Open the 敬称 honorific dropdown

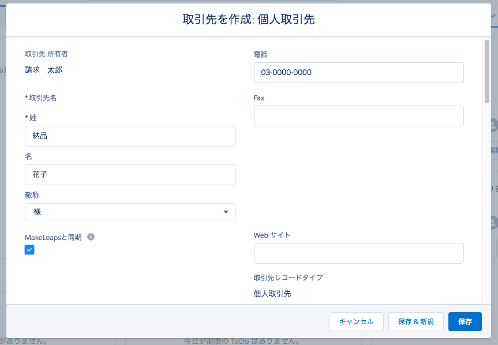(x=130, y=212)
